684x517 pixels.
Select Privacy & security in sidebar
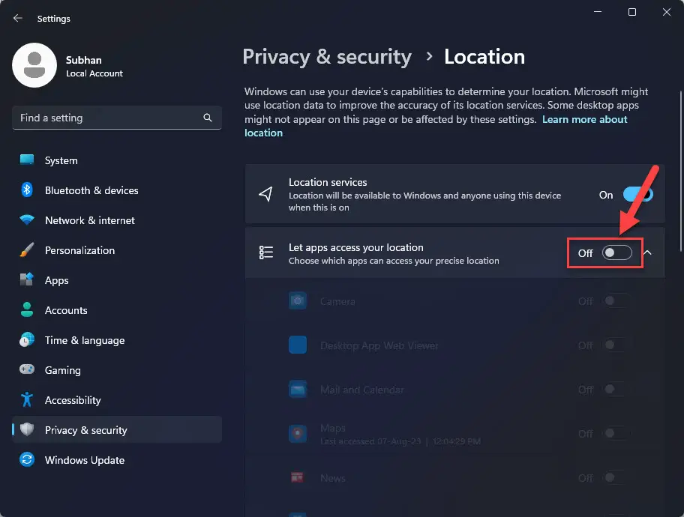[117, 430]
